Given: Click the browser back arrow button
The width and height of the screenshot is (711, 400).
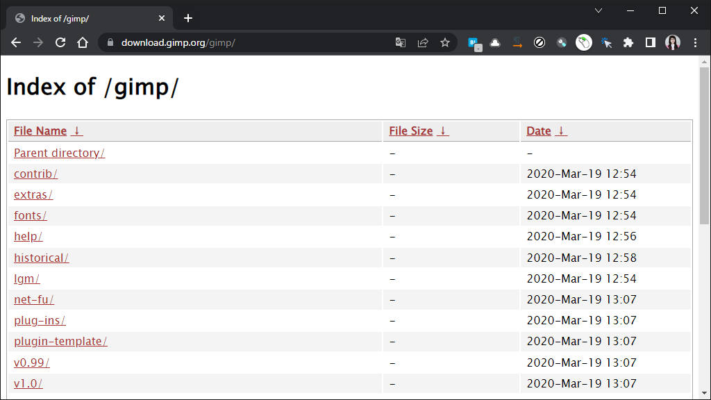Looking at the screenshot, I should 16,42.
